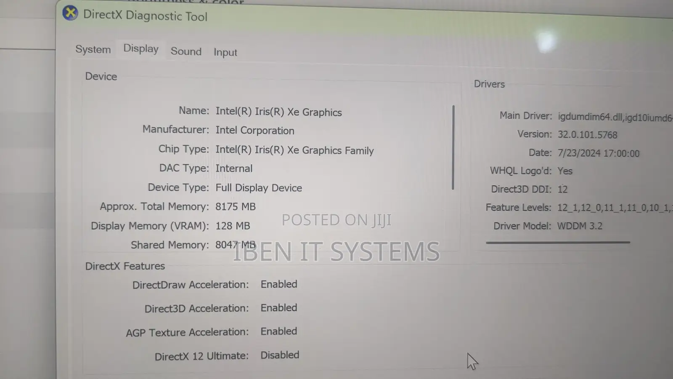This screenshot has width=673, height=379.
Task: Go to the Input tab
Action: coord(225,52)
